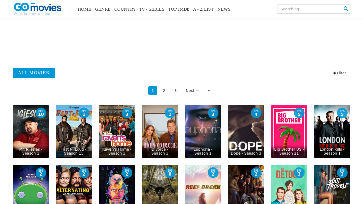Viewport: 363px width, 204px height.
Task: Open Mr. Iglesias - Season 1 poster
Action: tap(31, 131)
